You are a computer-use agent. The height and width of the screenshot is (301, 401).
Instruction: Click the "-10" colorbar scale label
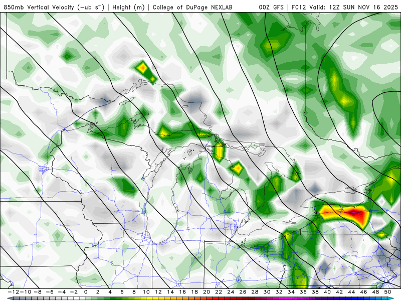[x=25, y=292]
